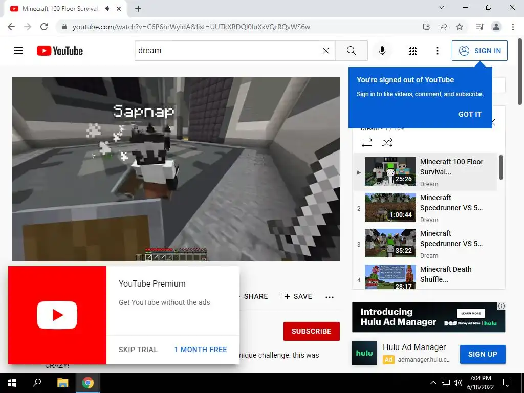
Task: Go to the YouTube home logo
Action: 60,51
